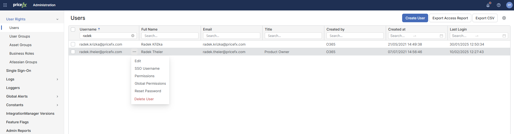Open the Created at calendar picker
The image size is (514, 134).
(441, 36)
